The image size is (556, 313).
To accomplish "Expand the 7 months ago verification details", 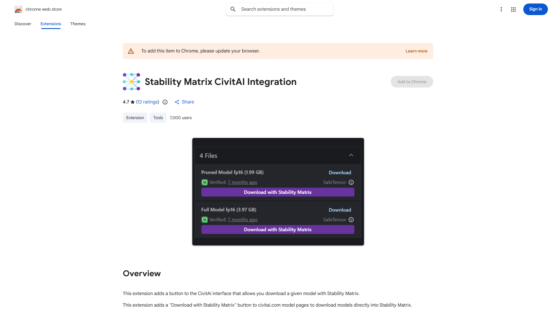I will pos(242,182).
